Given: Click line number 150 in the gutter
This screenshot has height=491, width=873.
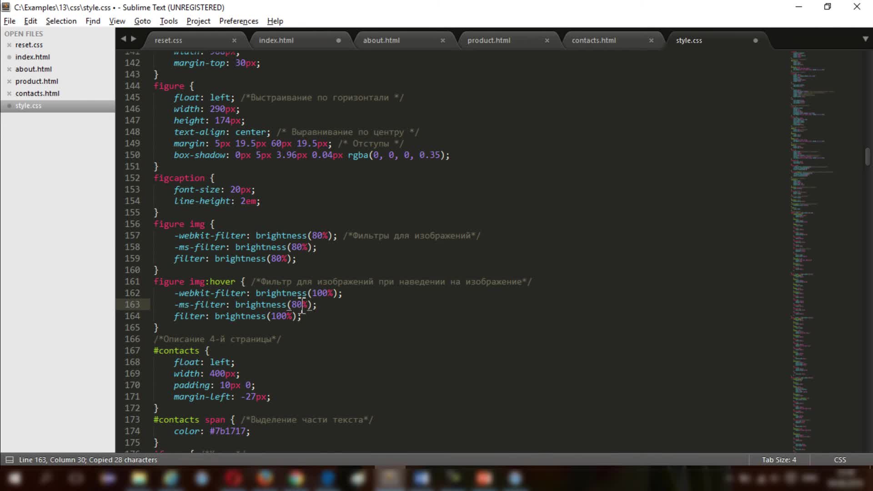Looking at the screenshot, I should [132, 155].
